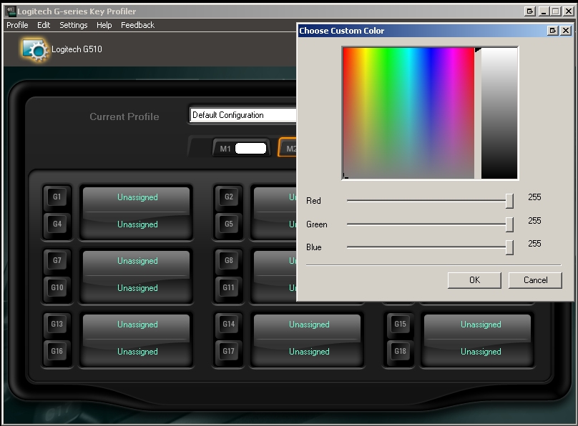The width and height of the screenshot is (578, 426).
Task: Click the Red value 255
Action: tap(534, 197)
